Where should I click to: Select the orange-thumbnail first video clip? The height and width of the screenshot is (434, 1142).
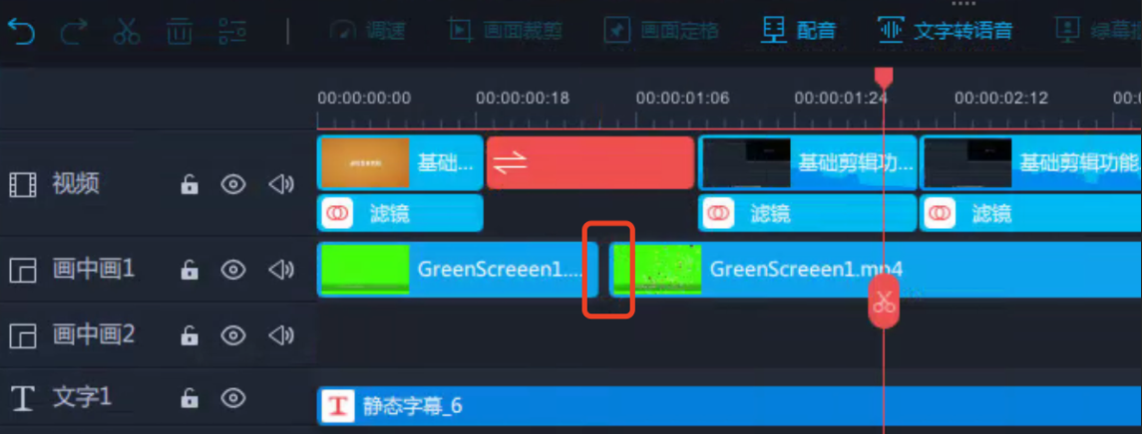pyautogui.click(x=400, y=162)
